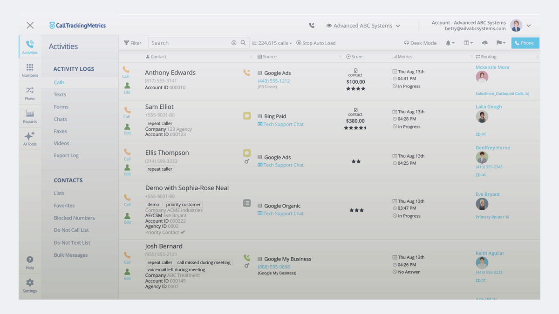This screenshot has height=314, width=559.
Task: Click inbound call icon in Josh Bernard row
Action: pyautogui.click(x=246, y=258)
